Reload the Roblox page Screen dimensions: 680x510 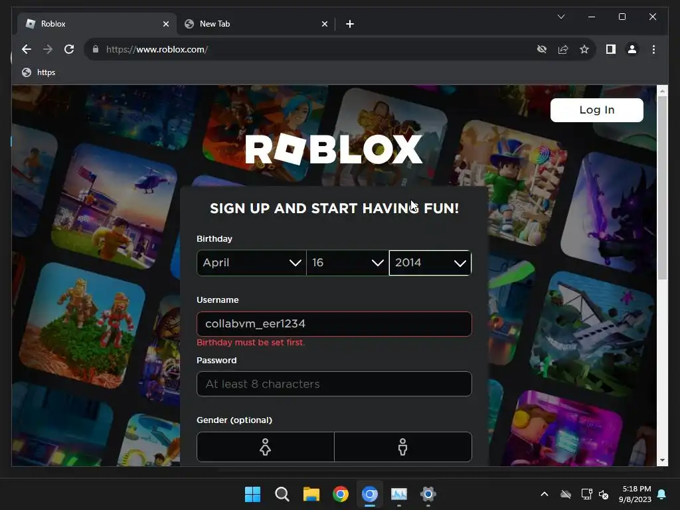coord(69,49)
